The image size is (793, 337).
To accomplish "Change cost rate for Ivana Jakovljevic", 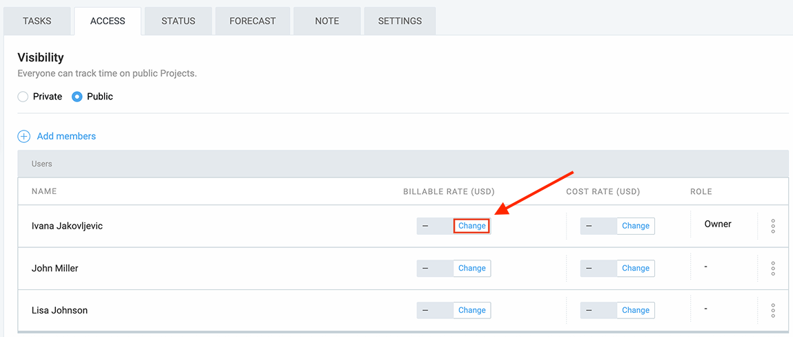I will tap(636, 226).
